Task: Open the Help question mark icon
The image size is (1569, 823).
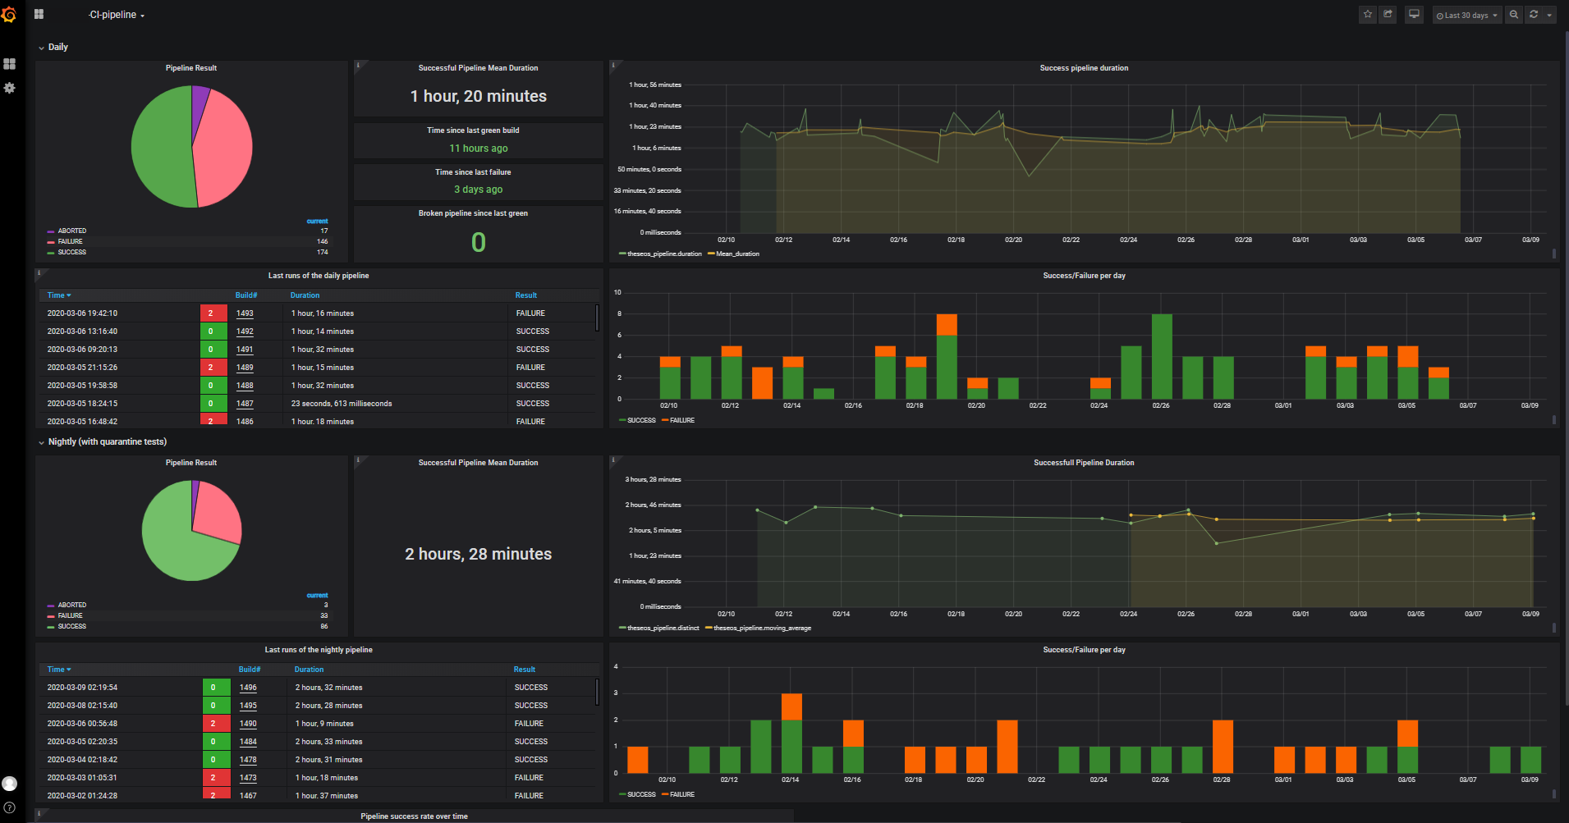Action: (x=10, y=808)
